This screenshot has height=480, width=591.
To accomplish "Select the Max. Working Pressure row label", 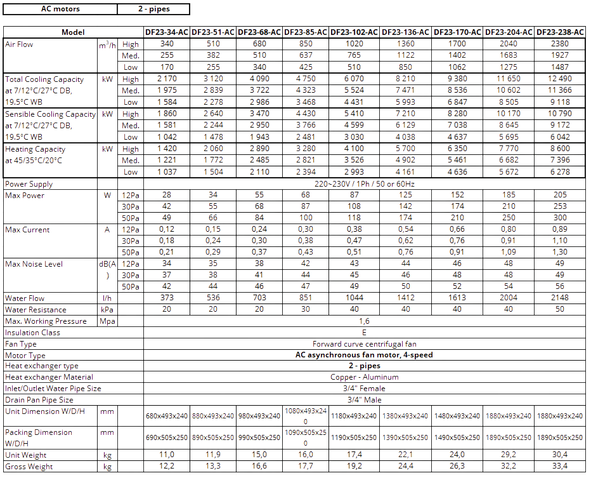I will (46, 321).
